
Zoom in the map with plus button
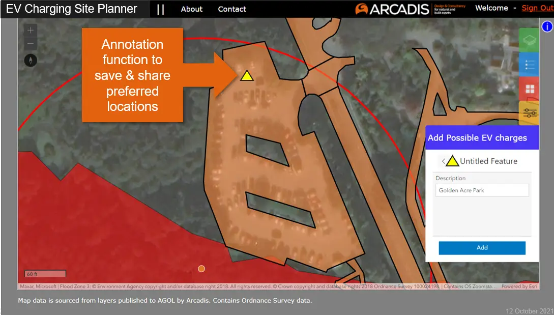[x=31, y=31]
